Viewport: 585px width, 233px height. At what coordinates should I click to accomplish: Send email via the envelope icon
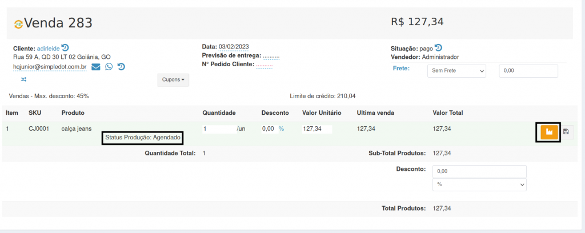96,67
